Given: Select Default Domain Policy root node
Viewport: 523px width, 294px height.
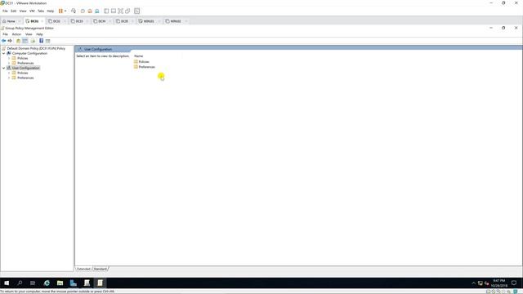Looking at the screenshot, I should point(36,48).
